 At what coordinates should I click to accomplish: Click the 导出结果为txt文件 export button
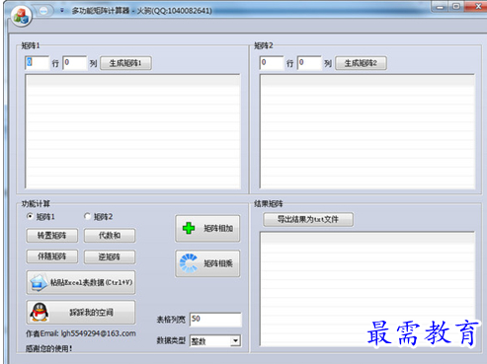pos(308,219)
